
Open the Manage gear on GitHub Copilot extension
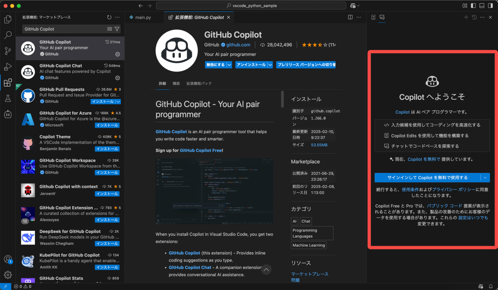click(117, 54)
